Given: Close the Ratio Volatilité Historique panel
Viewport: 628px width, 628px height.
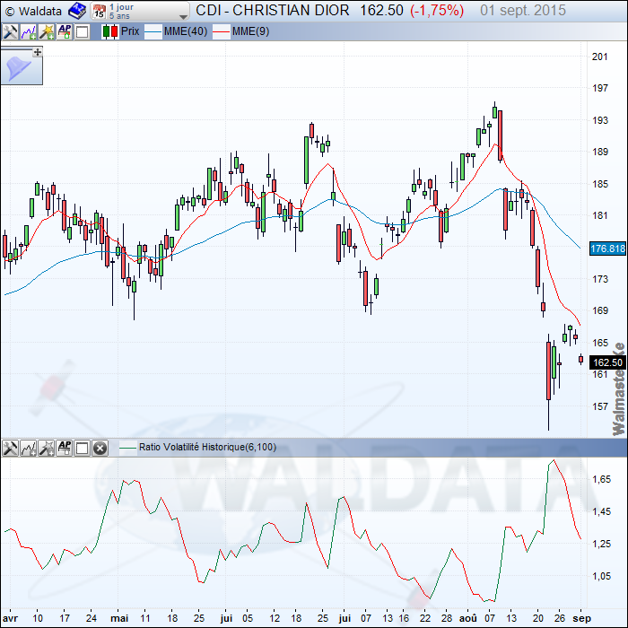Looking at the screenshot, I should (x=100, y=448).
